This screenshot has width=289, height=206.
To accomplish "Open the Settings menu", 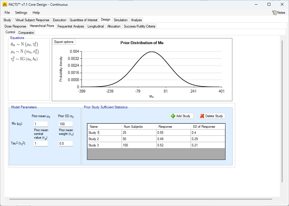I will pos(21,13).
